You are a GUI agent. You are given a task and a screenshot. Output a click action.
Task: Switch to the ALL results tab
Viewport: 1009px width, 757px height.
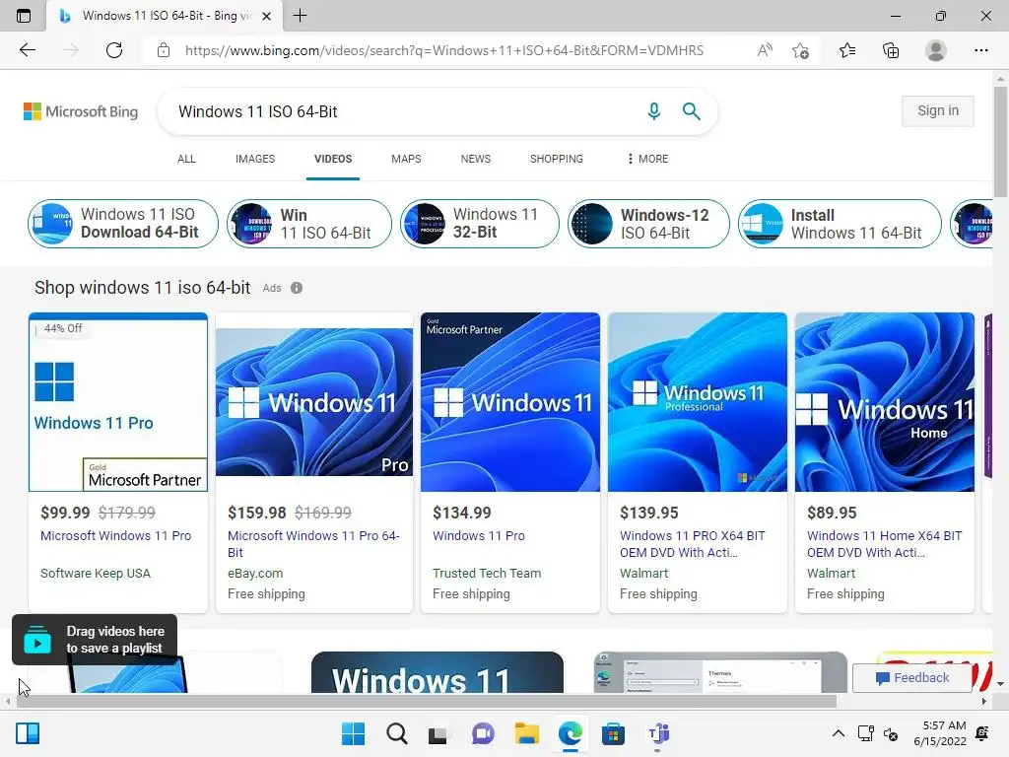tap(186, 159)
